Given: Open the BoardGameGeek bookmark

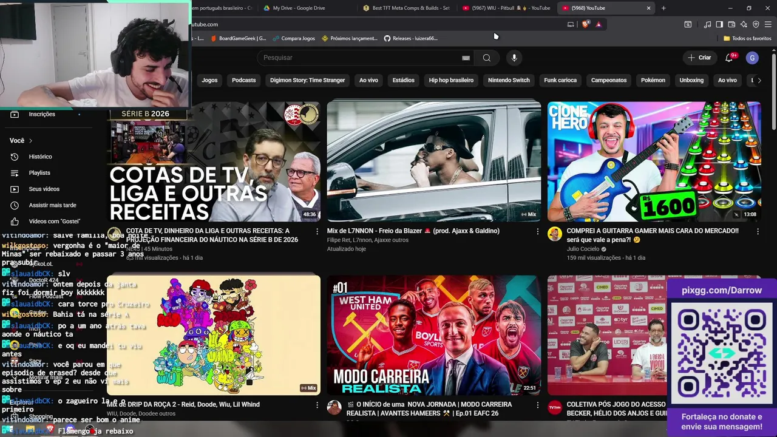Looking at the screenshot, I should pyautogui.click(x=239, y=38).
